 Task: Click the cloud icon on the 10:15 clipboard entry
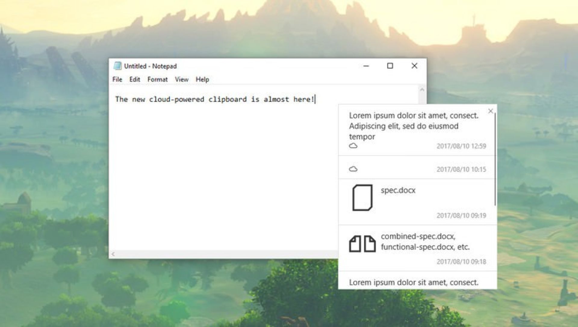[x=353, y=169]
